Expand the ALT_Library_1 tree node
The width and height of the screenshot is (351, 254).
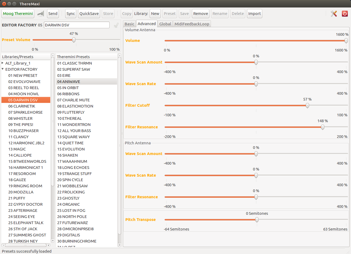[x=3, y=63]
